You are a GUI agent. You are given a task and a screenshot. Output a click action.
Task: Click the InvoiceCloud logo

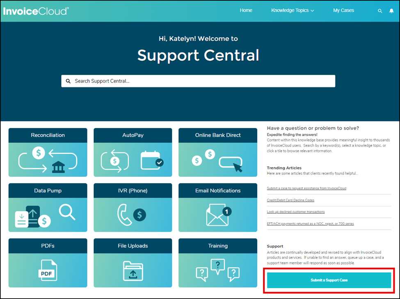tap(36, 11)
